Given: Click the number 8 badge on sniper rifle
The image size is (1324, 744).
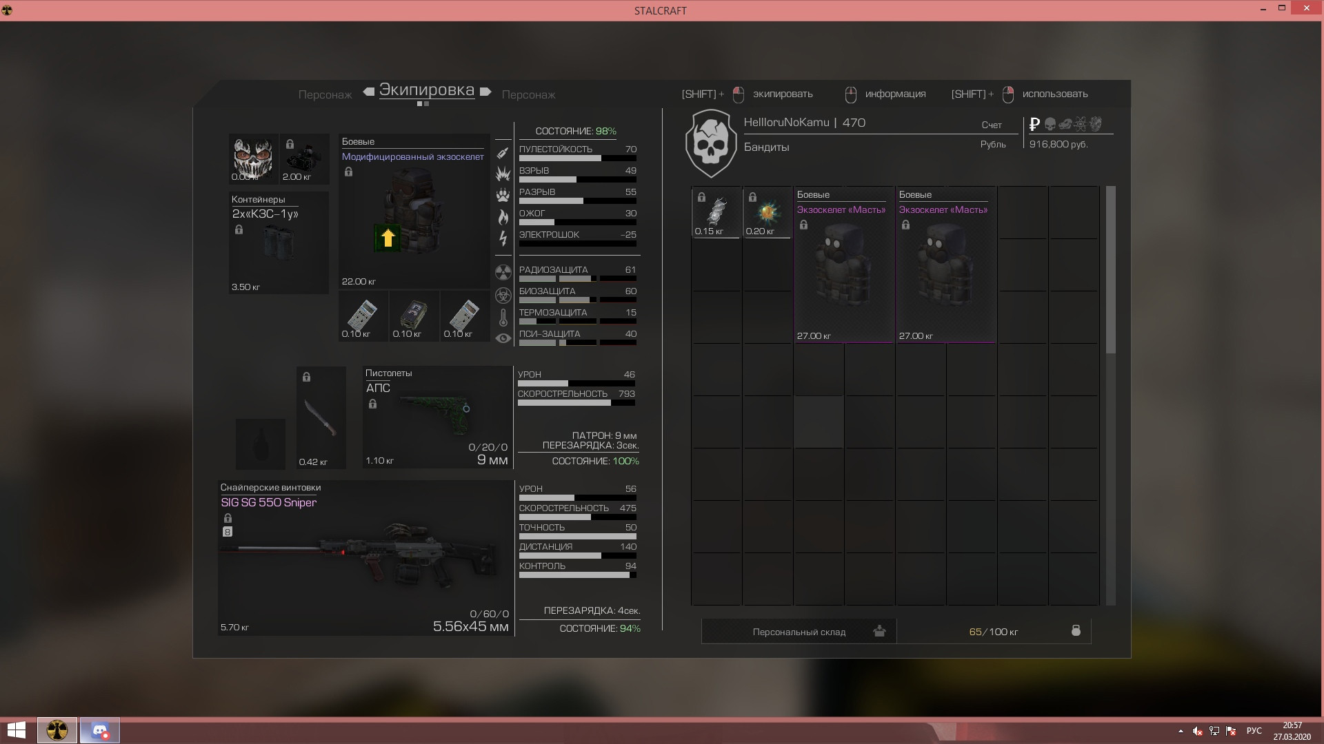Looking at the screenshot, I should (228, 532).
